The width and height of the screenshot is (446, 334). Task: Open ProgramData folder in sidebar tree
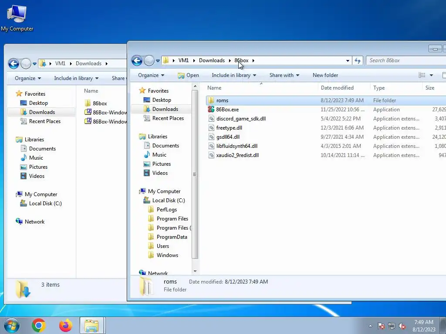[x=172, y=237]
